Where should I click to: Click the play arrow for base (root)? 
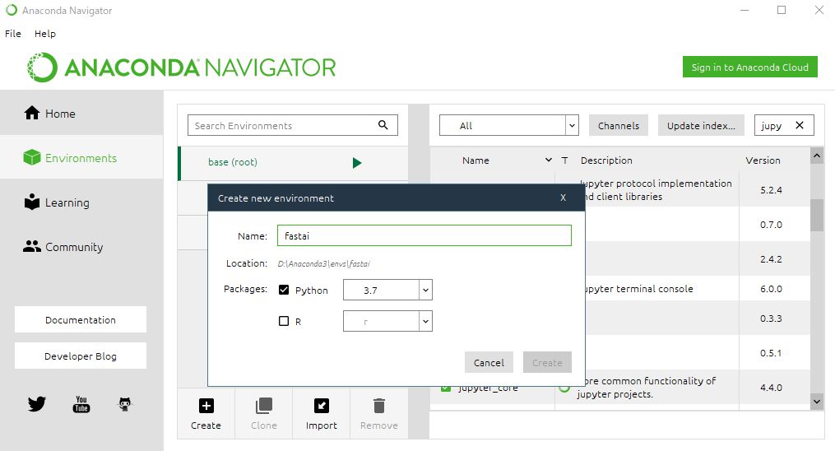357,162
